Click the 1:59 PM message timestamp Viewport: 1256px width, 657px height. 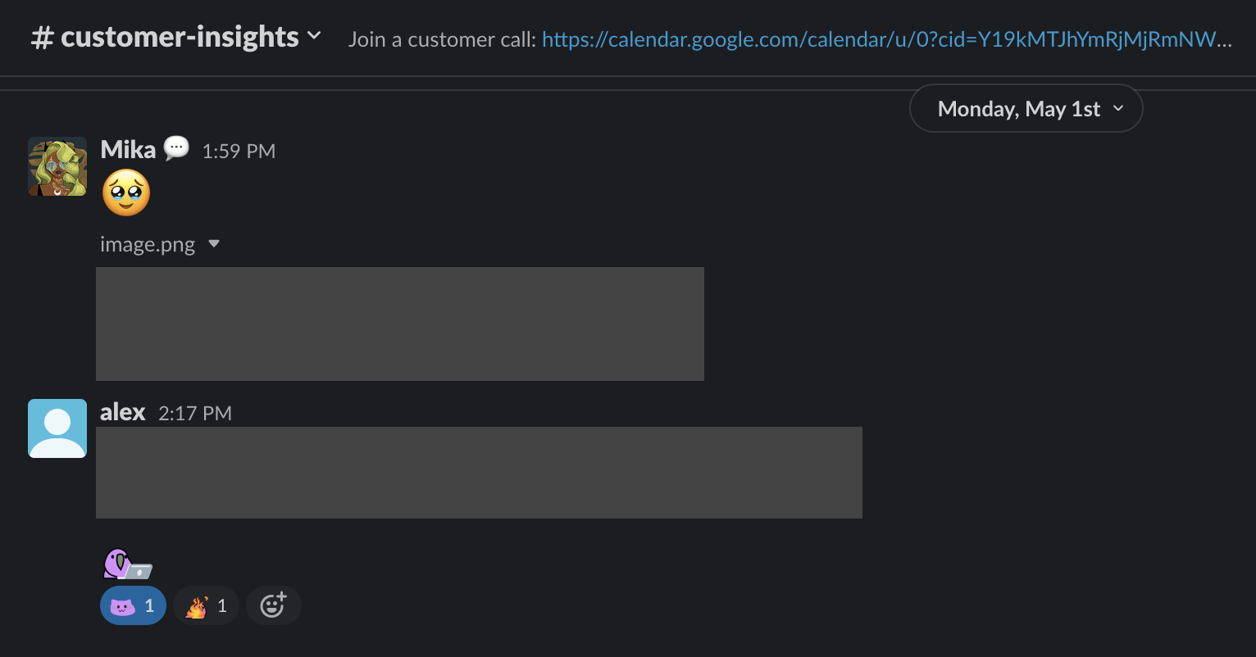(x=239, y=152)
